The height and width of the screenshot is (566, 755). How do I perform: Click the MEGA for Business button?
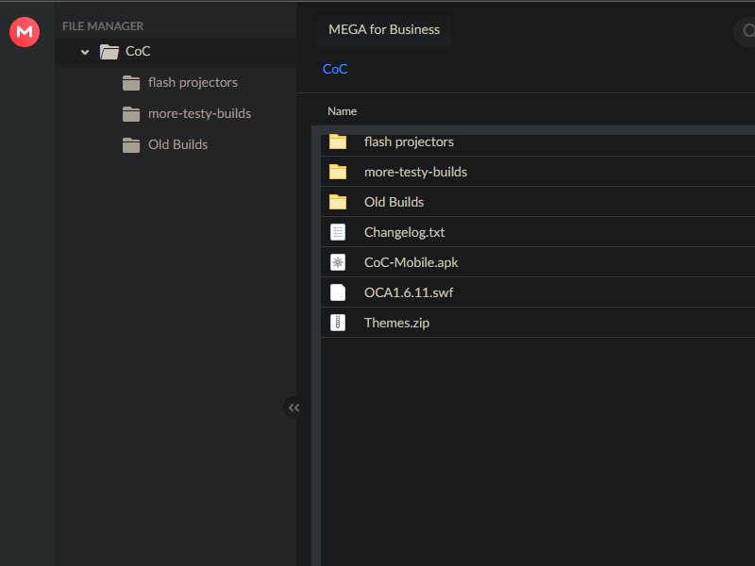coord(384,29)
